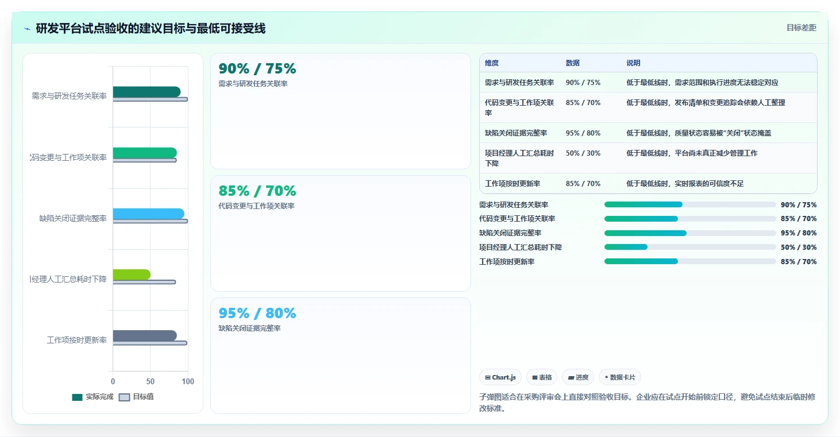
Task: Open the 95% / 80% data card
Action: [341, 355]
